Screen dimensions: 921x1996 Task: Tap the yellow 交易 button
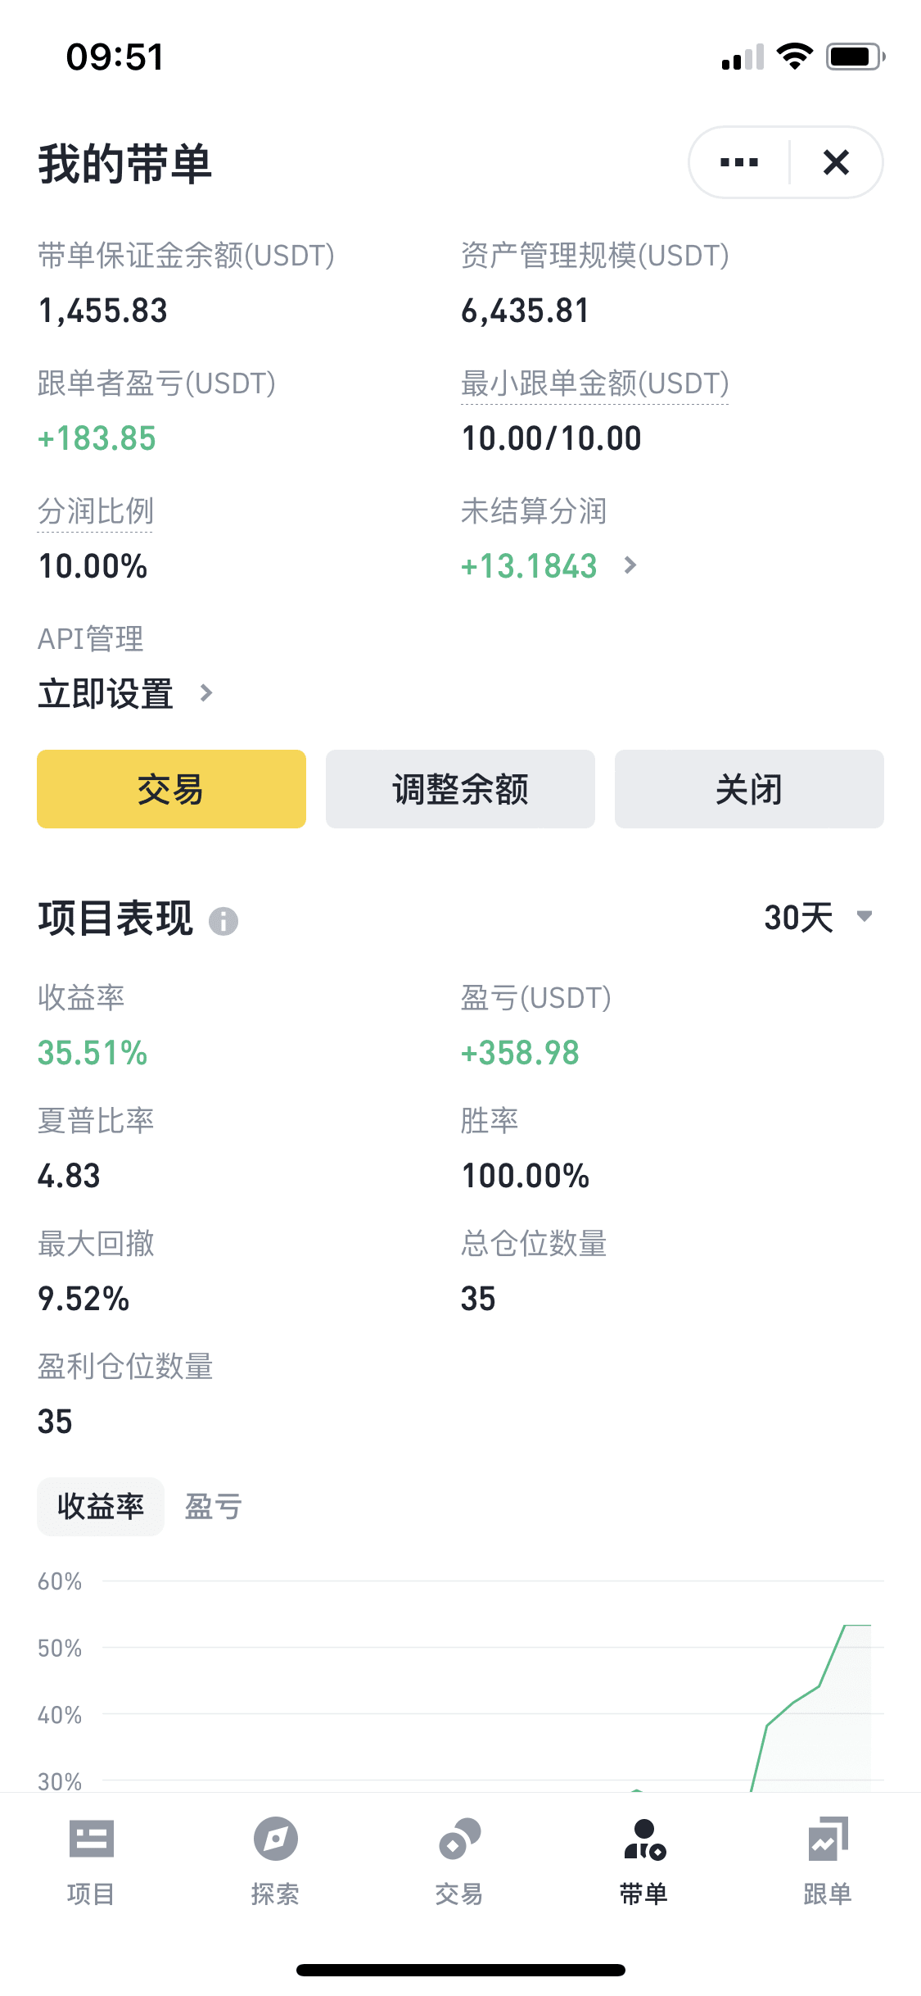[171, 789]
